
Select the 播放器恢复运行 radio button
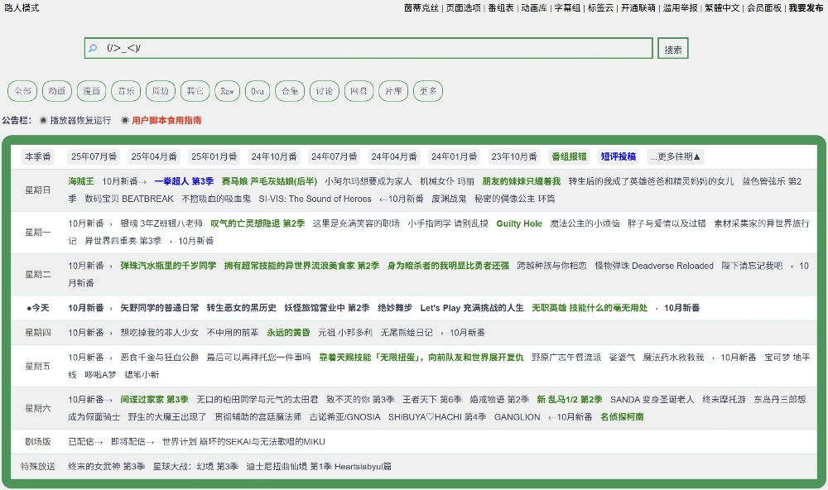[43, 120]
